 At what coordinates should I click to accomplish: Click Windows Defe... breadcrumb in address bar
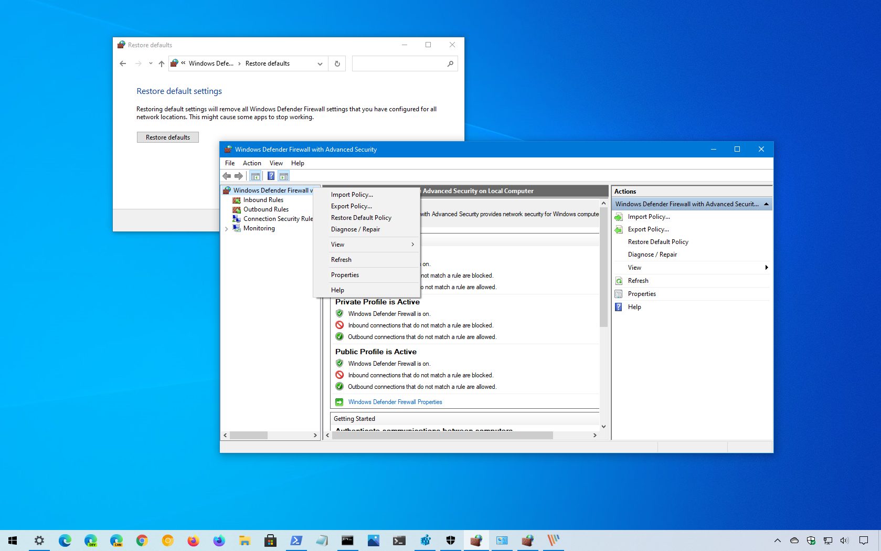point(211,63)
